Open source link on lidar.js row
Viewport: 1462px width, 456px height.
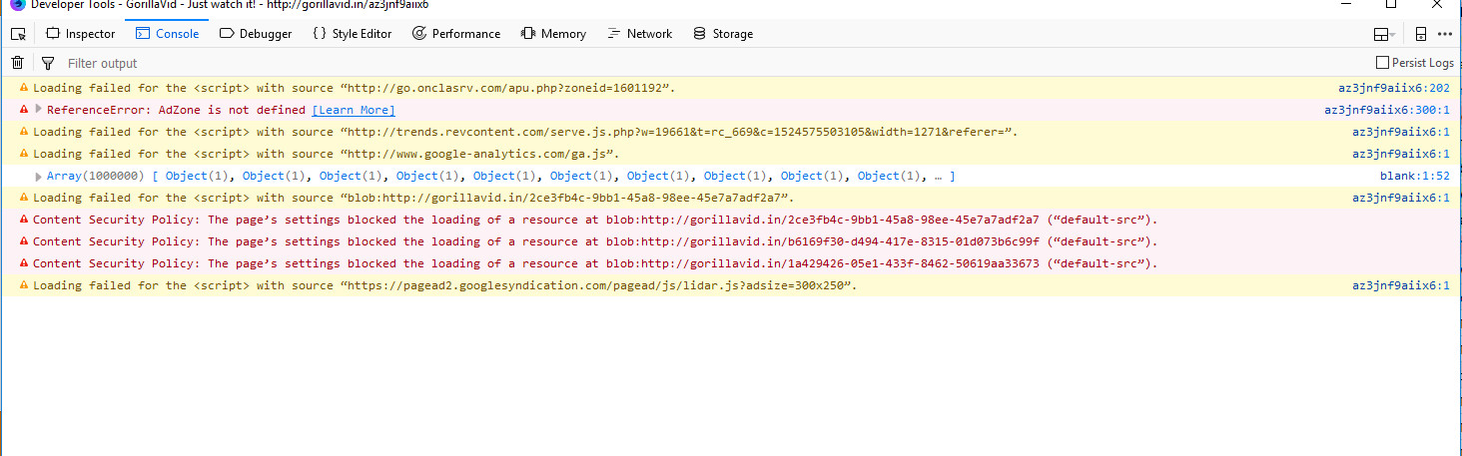coord(1401,285)
